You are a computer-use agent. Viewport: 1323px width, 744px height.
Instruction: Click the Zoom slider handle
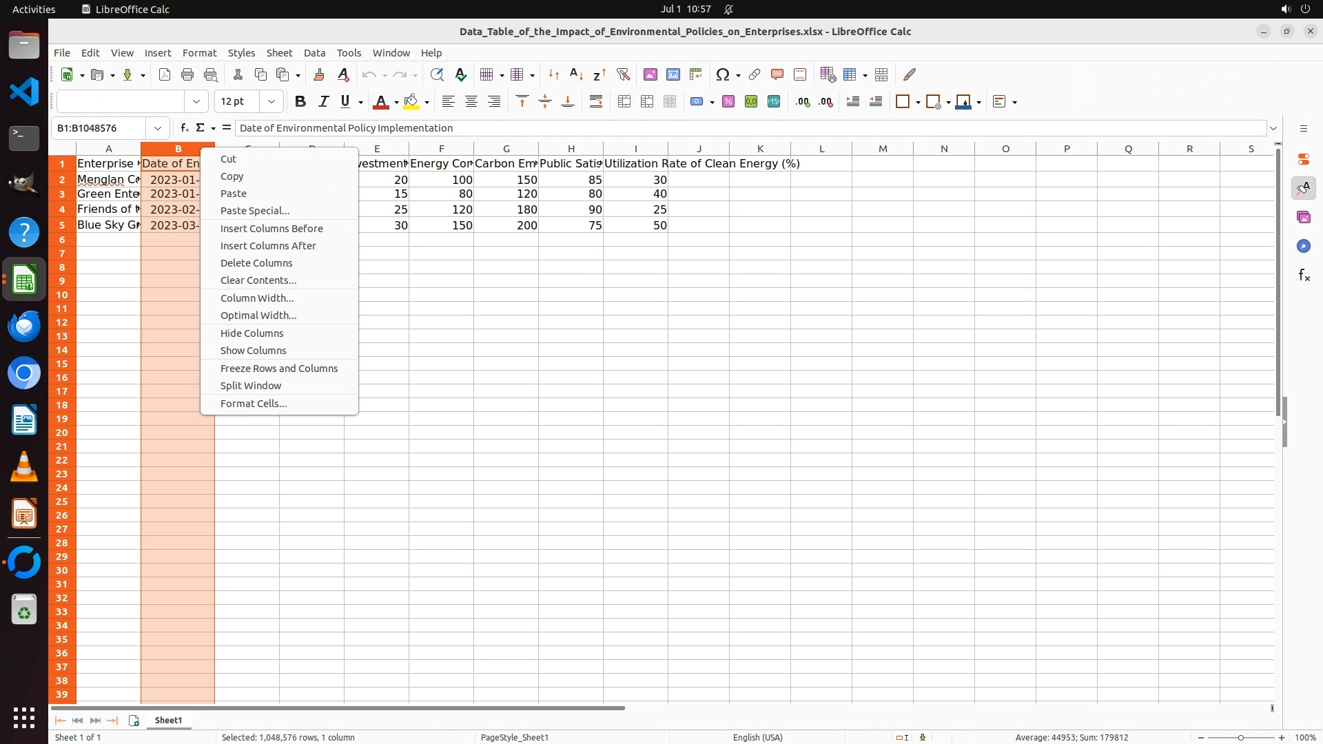point(1240,737)
